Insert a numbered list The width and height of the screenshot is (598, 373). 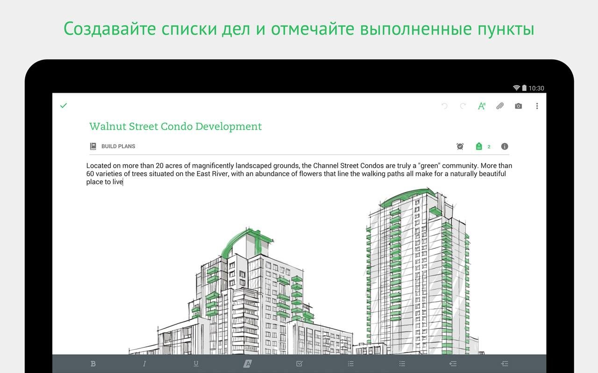coord(351,364)
